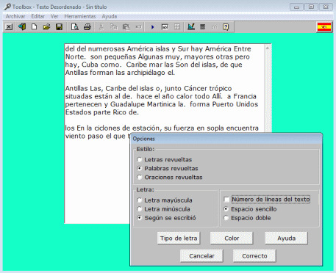Select Oraciones revueltas style
The image size is (336, 273).
[170, 178]
